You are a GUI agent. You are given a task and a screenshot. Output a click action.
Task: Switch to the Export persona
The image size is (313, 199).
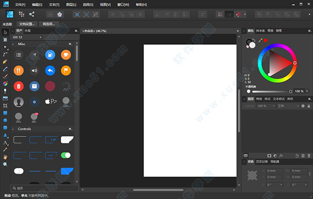pos(31,14)
